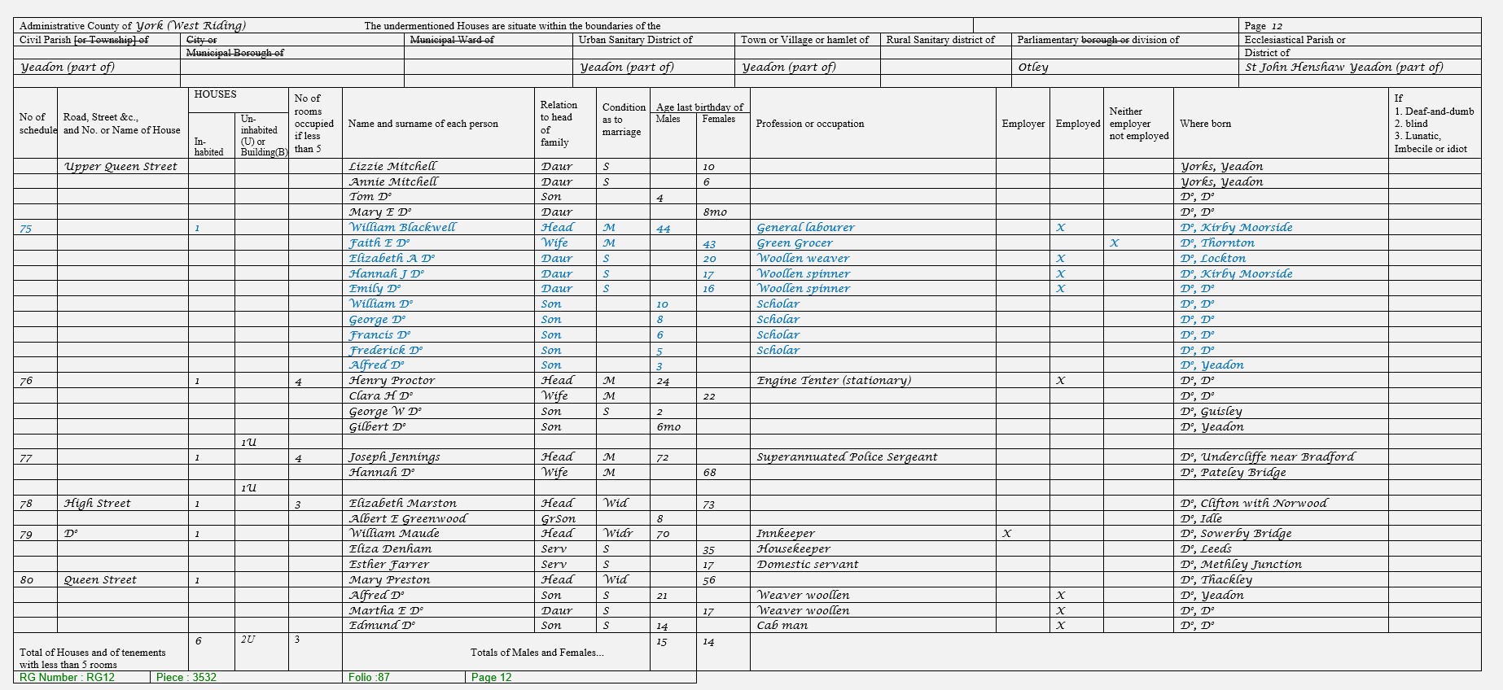Select York (West Riding) county text
This screenshot has width=1503, height=690.
point(191,25)
